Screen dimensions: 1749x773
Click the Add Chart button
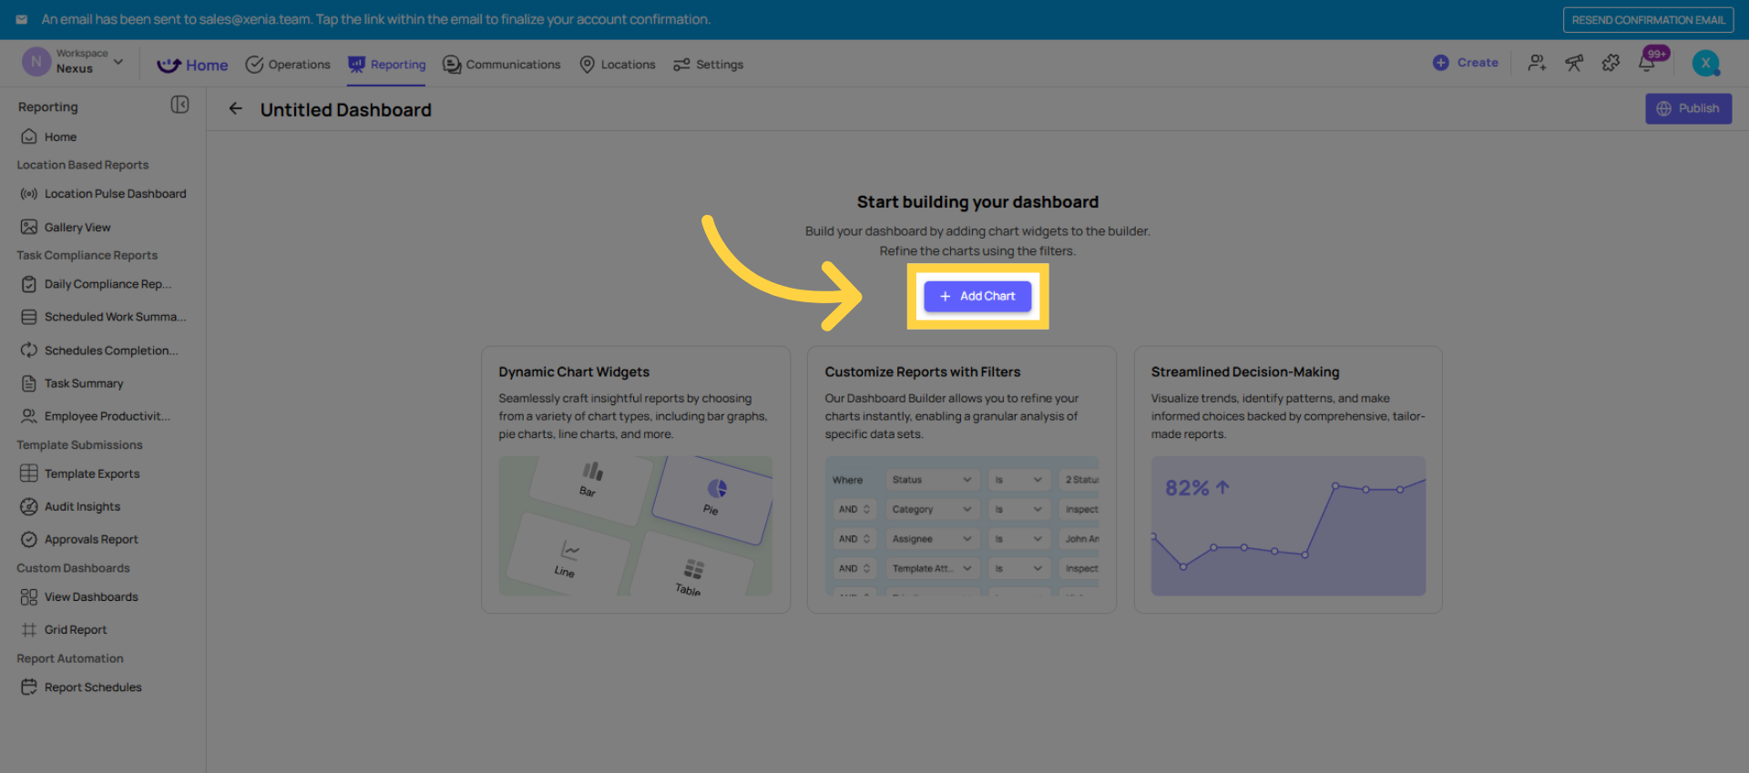977,296
